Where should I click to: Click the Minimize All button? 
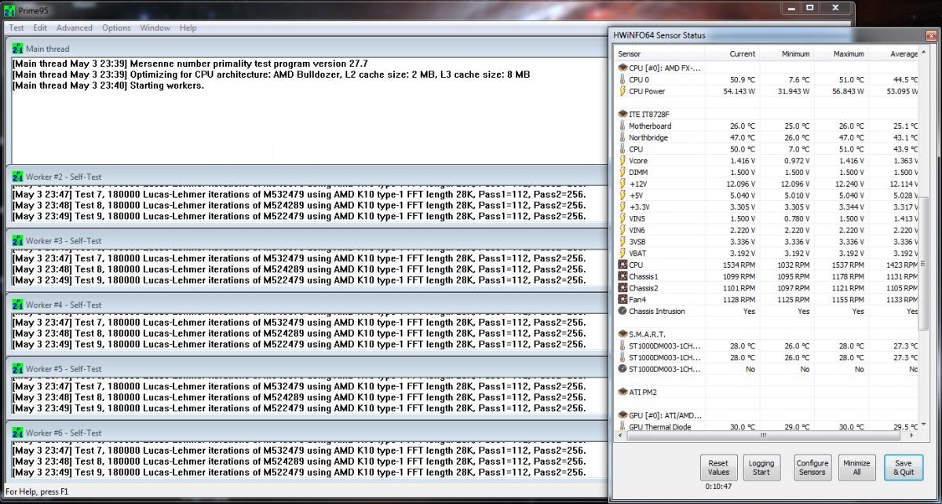click(856, 468)
